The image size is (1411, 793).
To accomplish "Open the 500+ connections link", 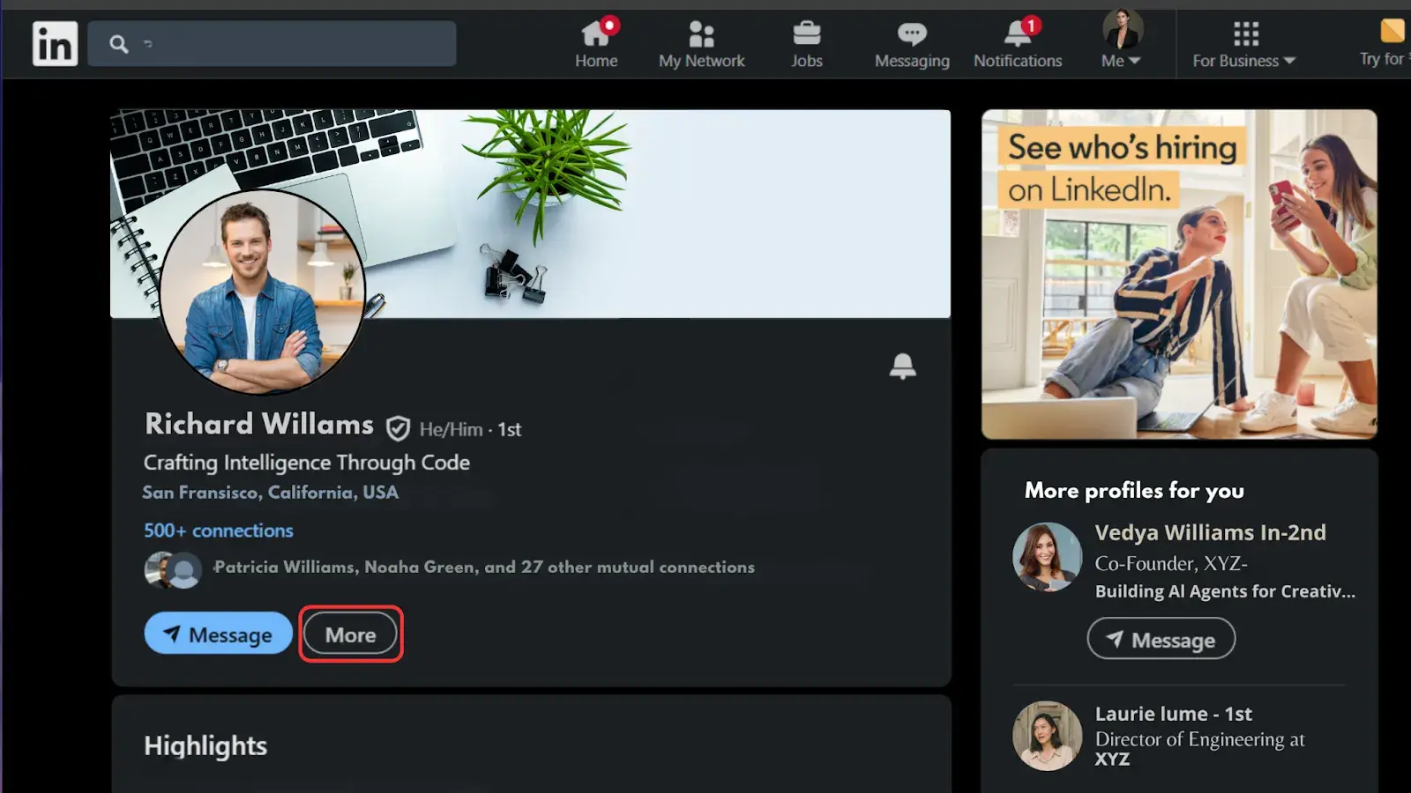I will tap(219, 530).
